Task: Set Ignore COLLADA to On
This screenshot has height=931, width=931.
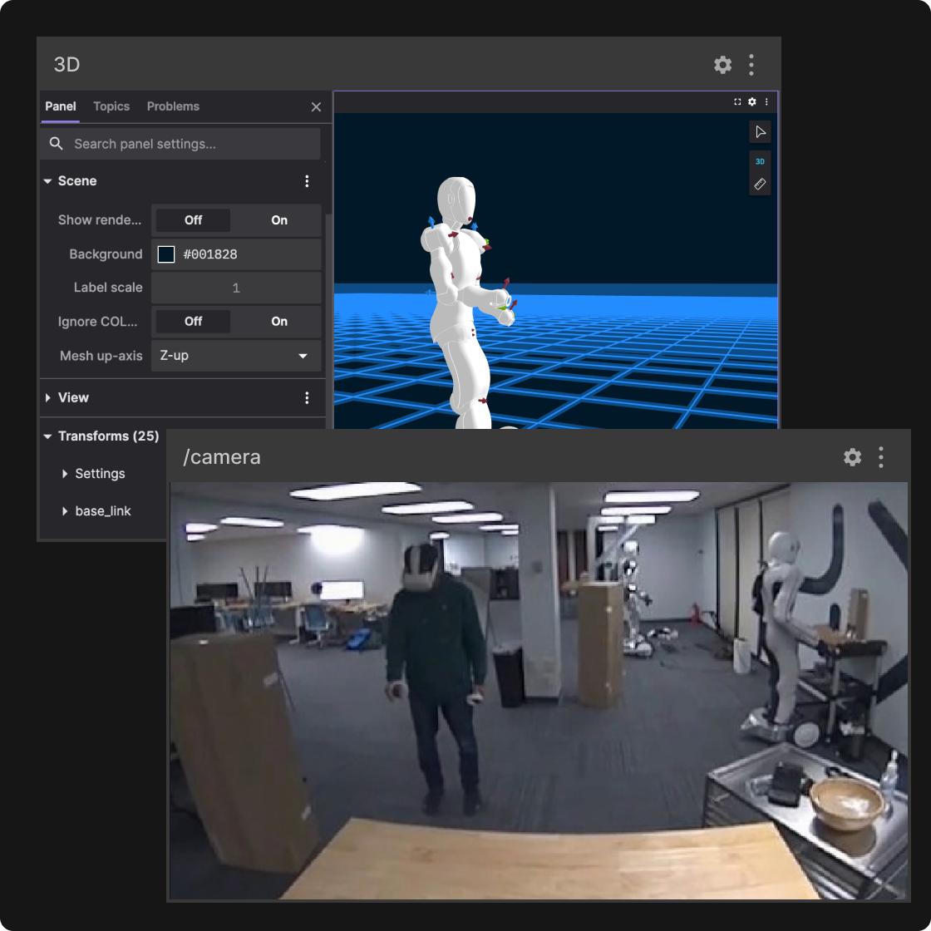Action: coord(278,321)
